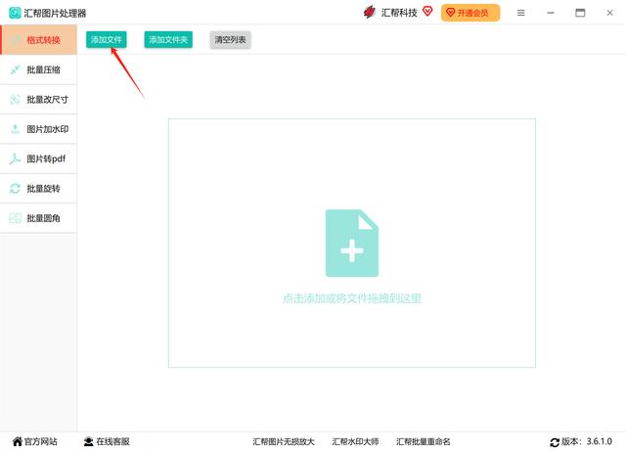Open 汇帮图片无损放大 link
Viewport: 626px width, 451px height.
[x=284, y=442]
